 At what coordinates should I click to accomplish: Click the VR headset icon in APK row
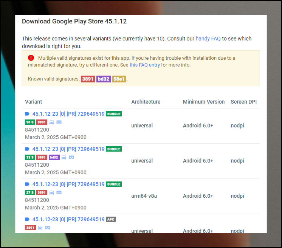coord(48,228)
